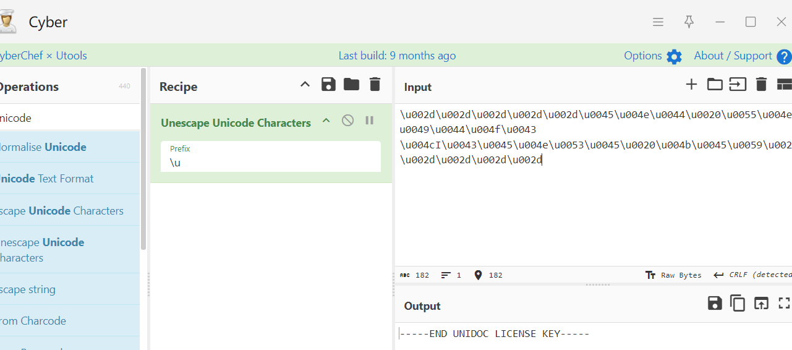Disable the Unescape Unicode Characters operation
The width and height of the screenshot is (792, 350).
pos(347,121)
